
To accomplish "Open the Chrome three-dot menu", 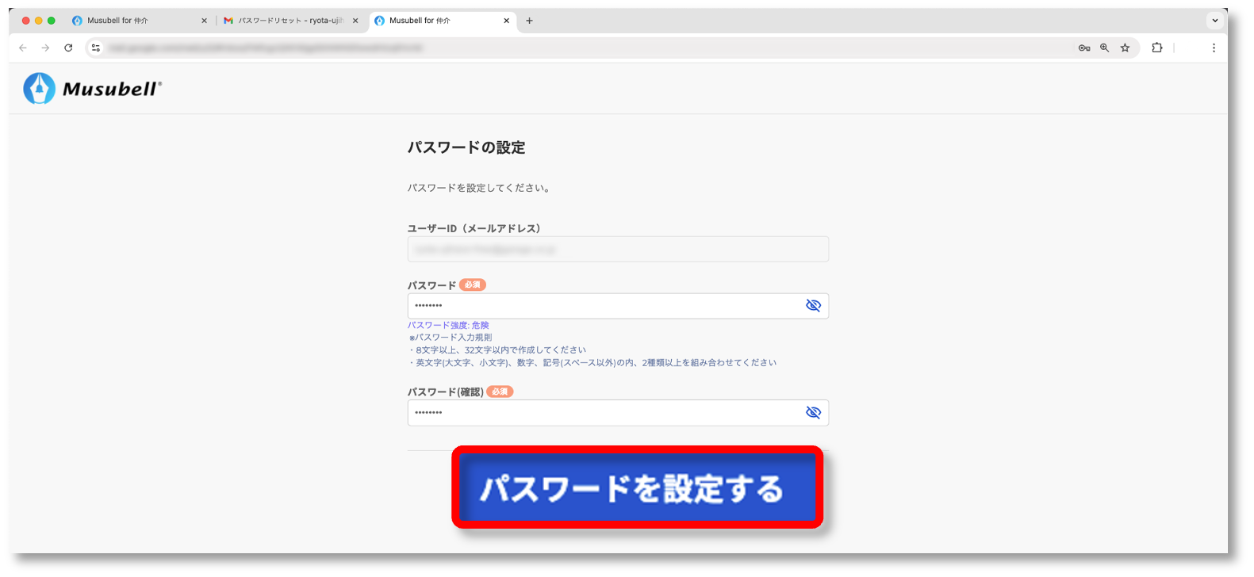I will 1214,48.
